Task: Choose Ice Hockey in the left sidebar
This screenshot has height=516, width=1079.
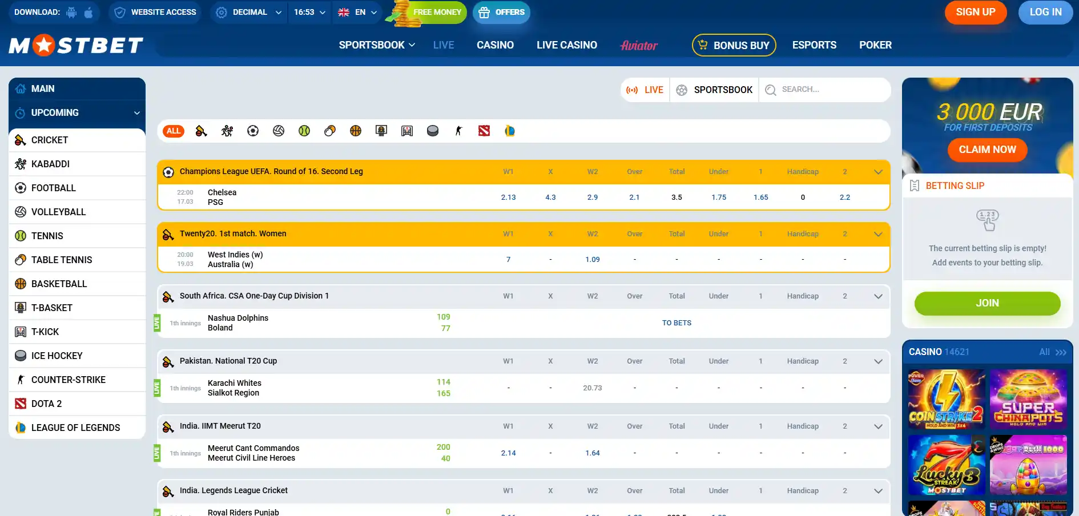Action: pyautogui.click(x=77, y=356)
